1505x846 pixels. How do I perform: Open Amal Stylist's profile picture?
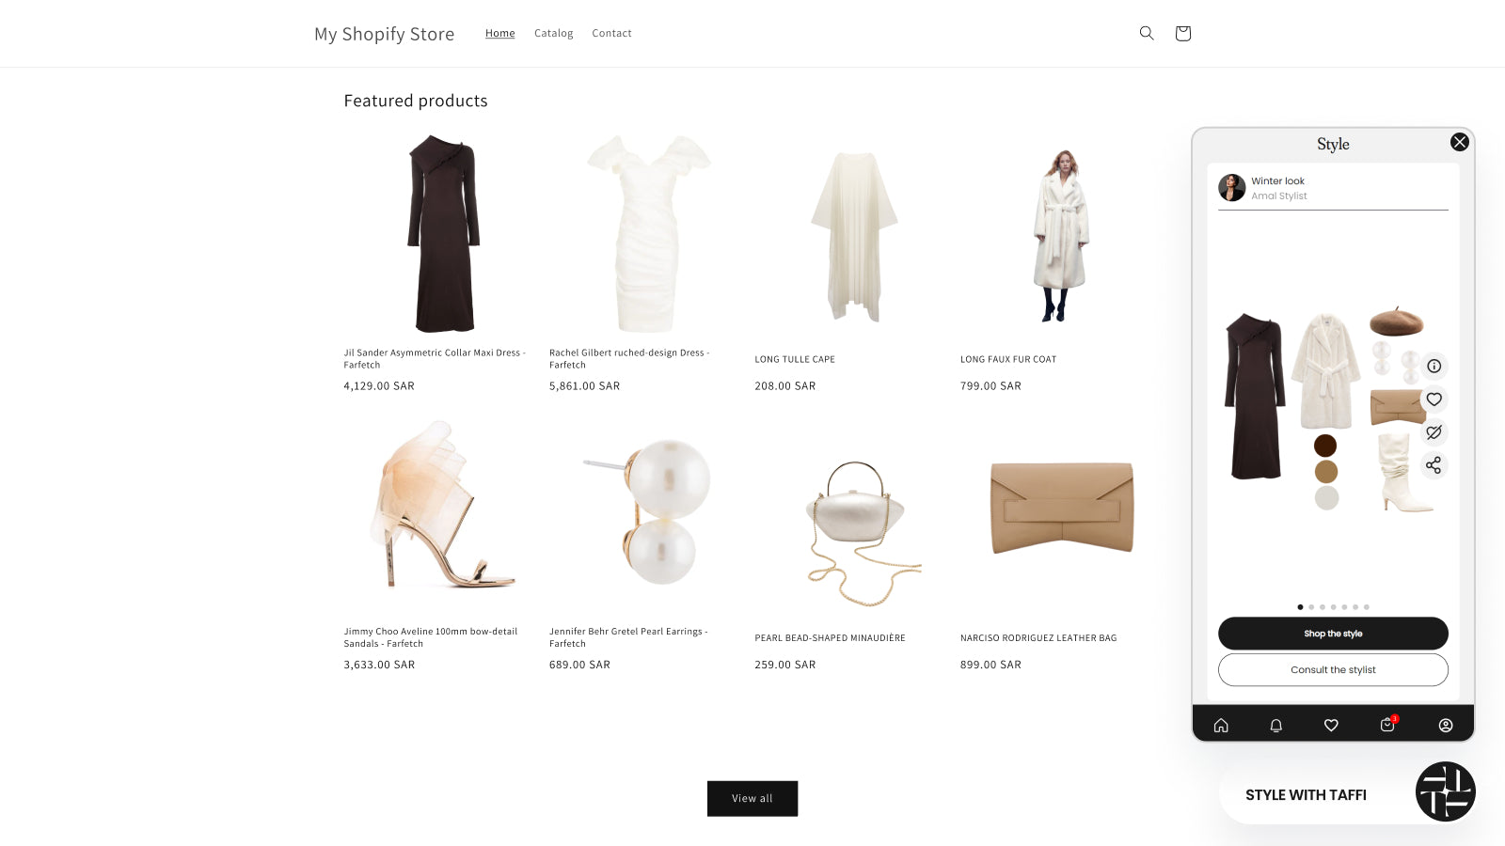1231,187
